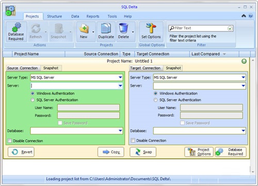Open the source Server Type dropdown
The image size is (258, 186).
[x=120, y=78]
